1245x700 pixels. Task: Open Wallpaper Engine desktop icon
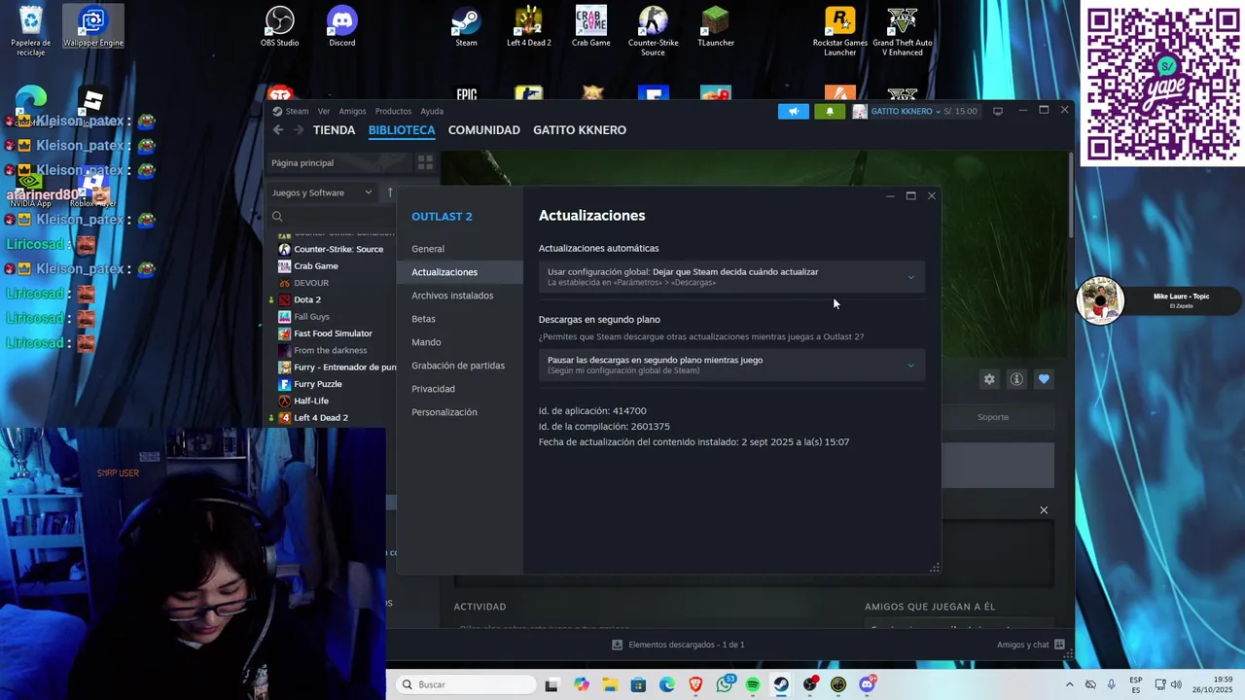92,26
